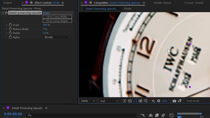Open grid and guide options
210x118 pixels.
[146, 101]
